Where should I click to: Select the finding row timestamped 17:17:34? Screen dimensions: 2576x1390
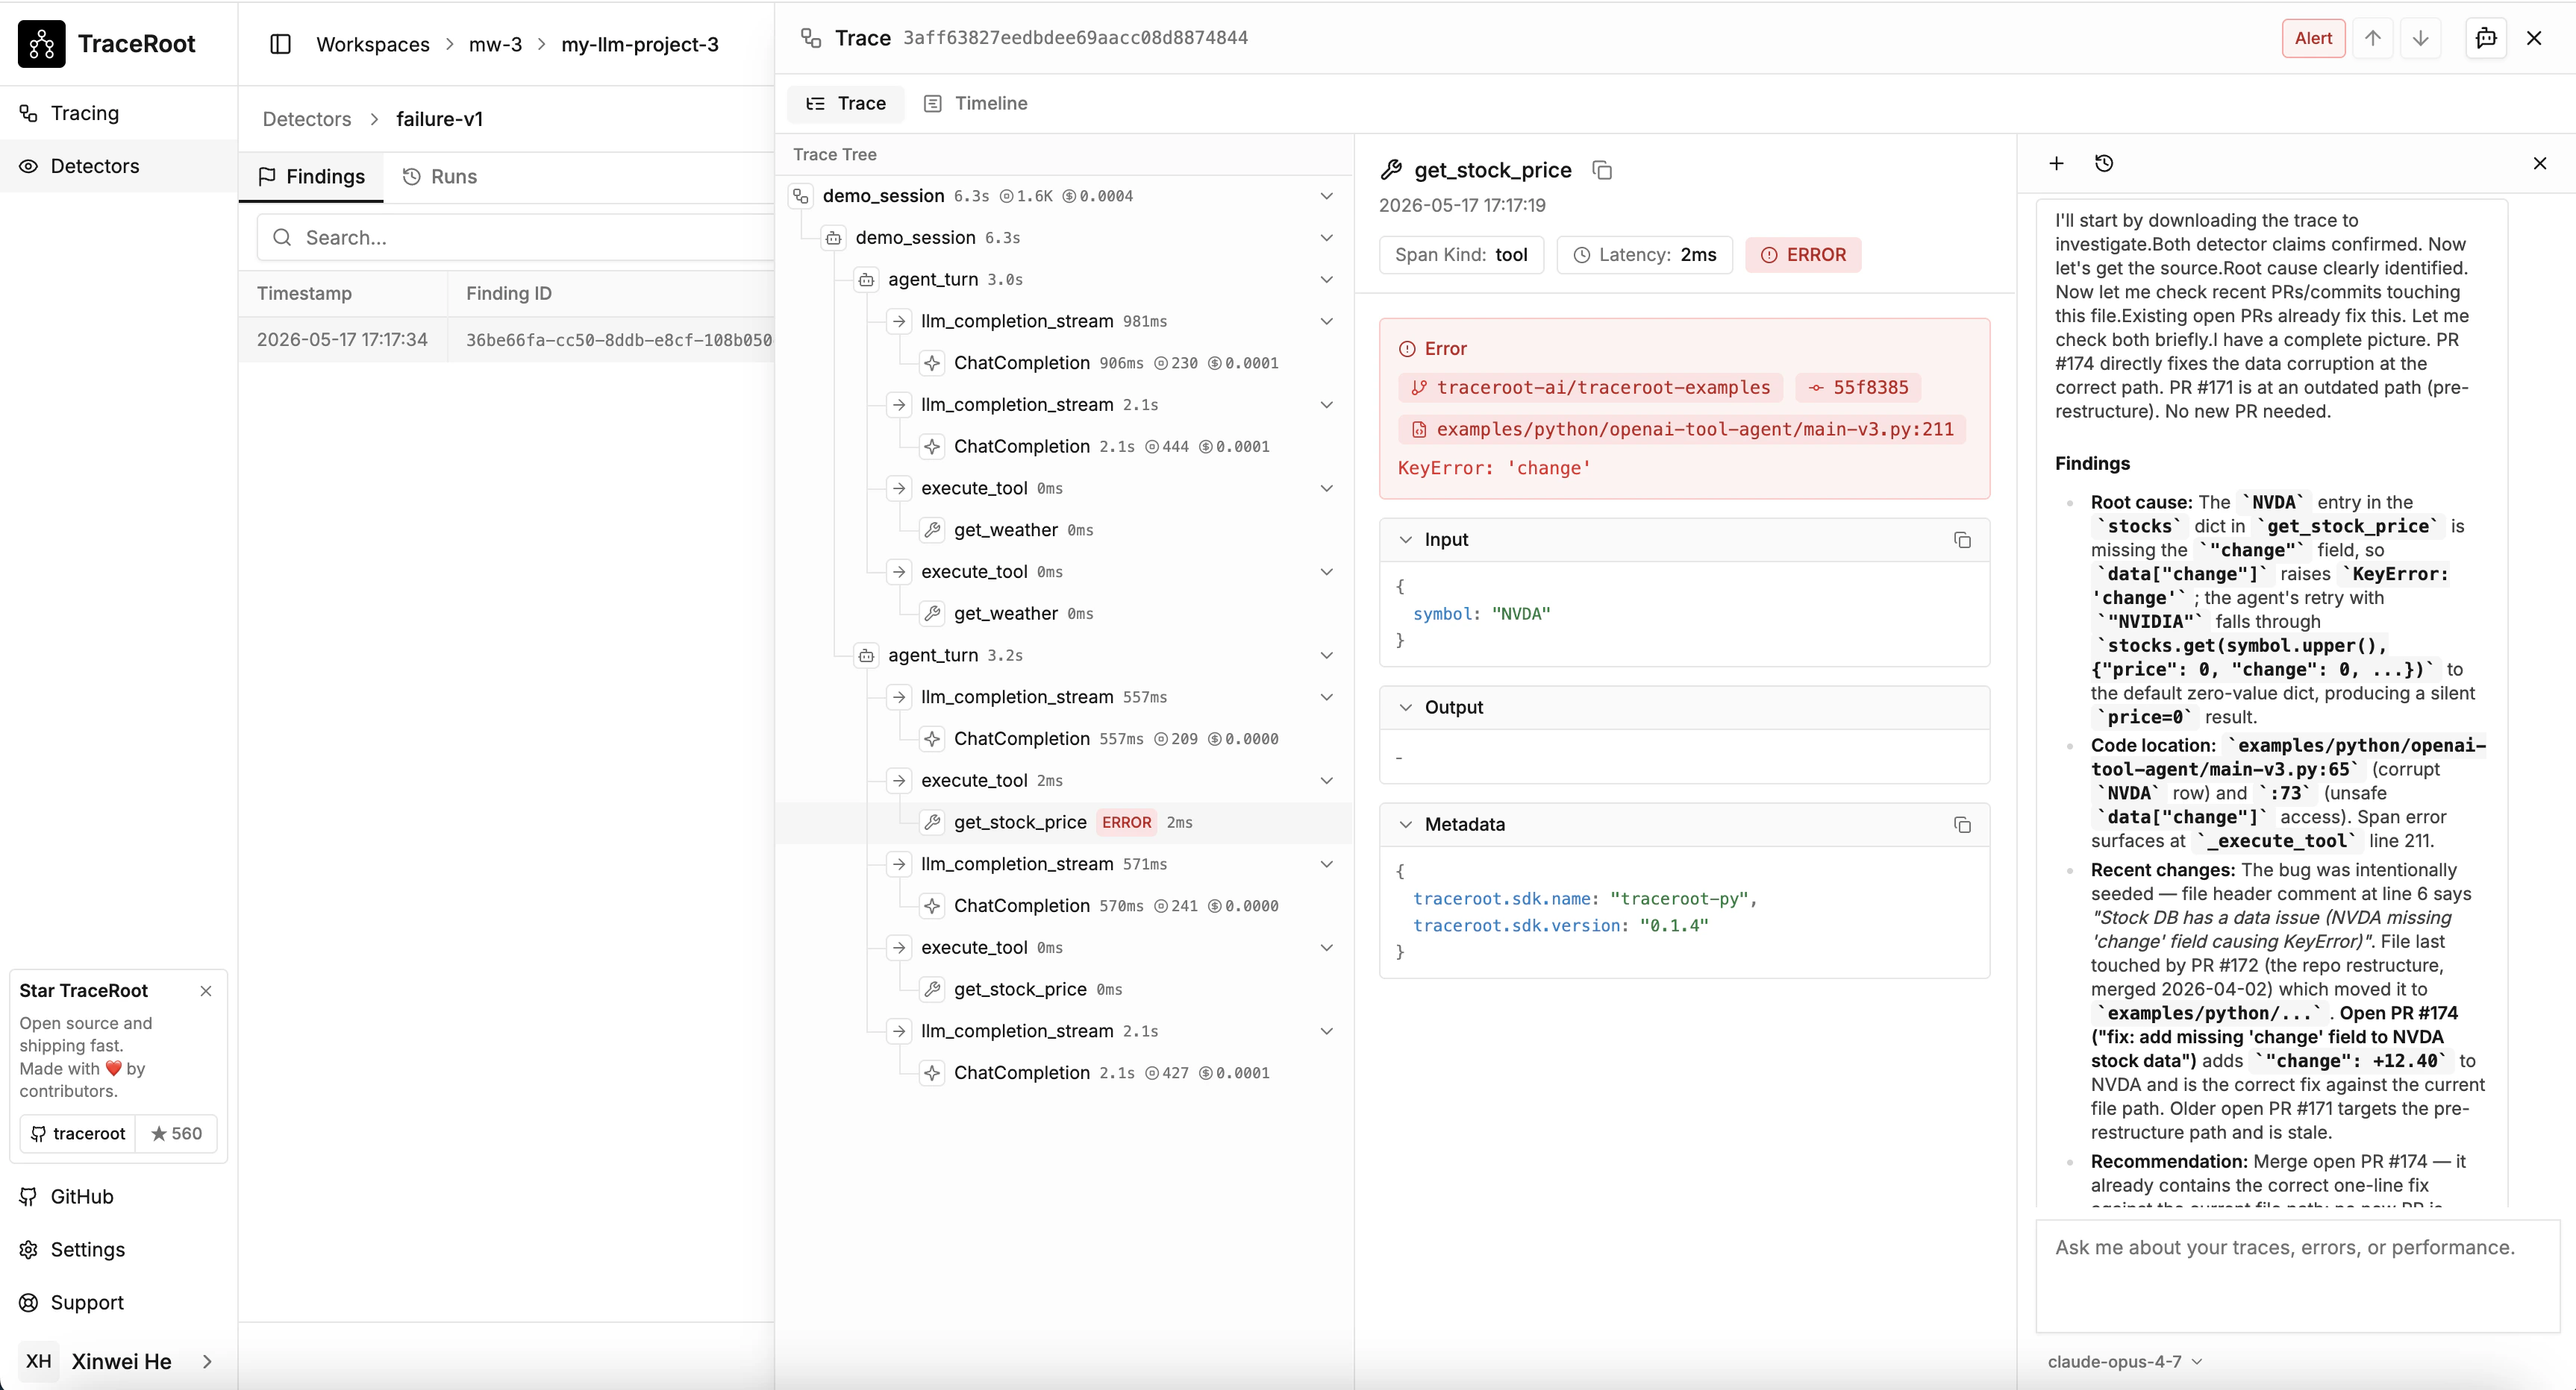[x=506, y=340]
